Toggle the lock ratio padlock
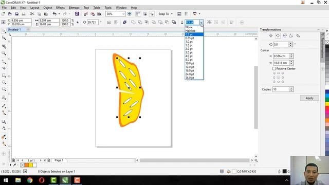 (x=78, y=22)
